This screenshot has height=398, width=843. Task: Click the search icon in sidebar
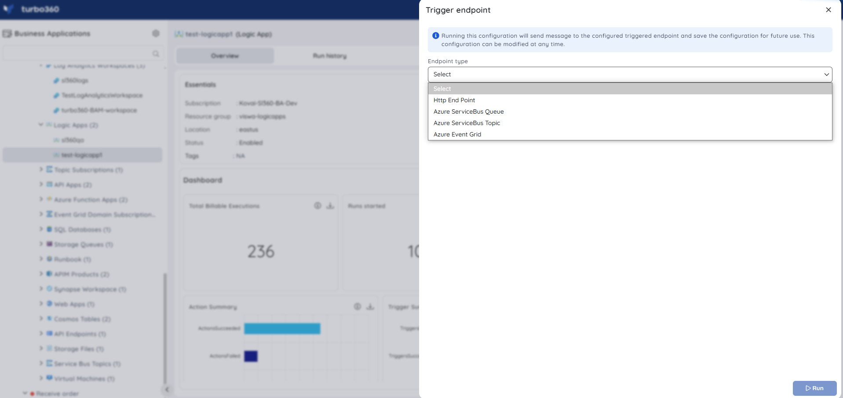coord(156,54)
